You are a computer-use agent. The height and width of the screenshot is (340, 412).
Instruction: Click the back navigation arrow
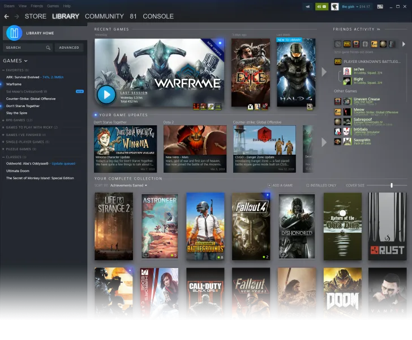[7, 16]
